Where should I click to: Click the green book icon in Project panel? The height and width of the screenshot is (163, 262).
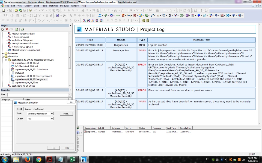click(22, 29)
